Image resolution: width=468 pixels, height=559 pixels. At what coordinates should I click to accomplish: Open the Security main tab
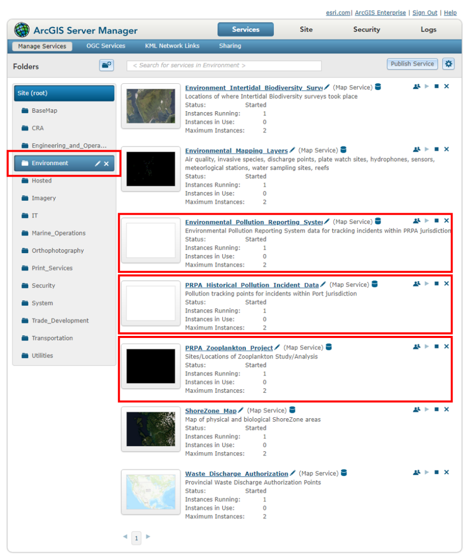click(367, 30)
